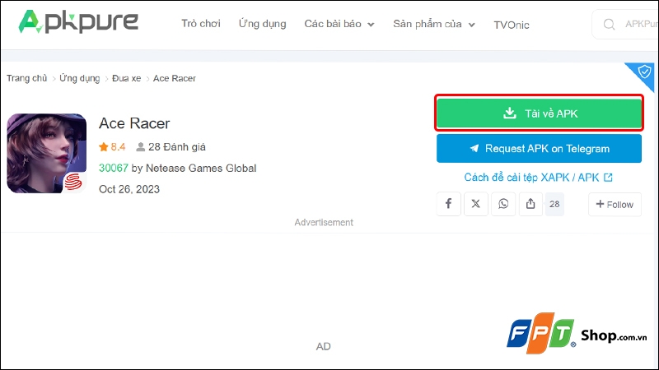The width and height of the screenshot is (659, 370).
Task: Click the 28 share count
Action: [554, 204]
